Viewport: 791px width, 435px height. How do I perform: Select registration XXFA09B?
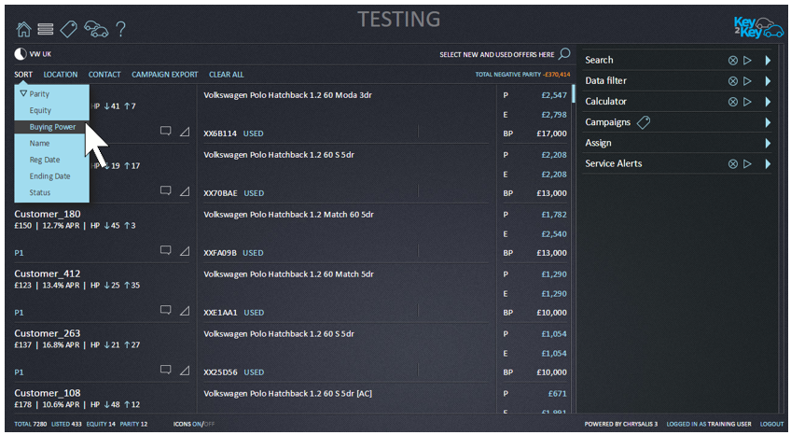(220, 253)
